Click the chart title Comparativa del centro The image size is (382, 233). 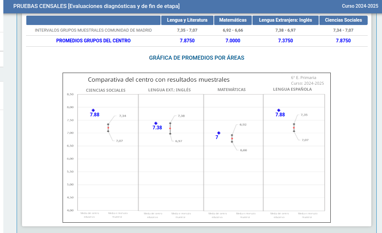click(159, 80)
